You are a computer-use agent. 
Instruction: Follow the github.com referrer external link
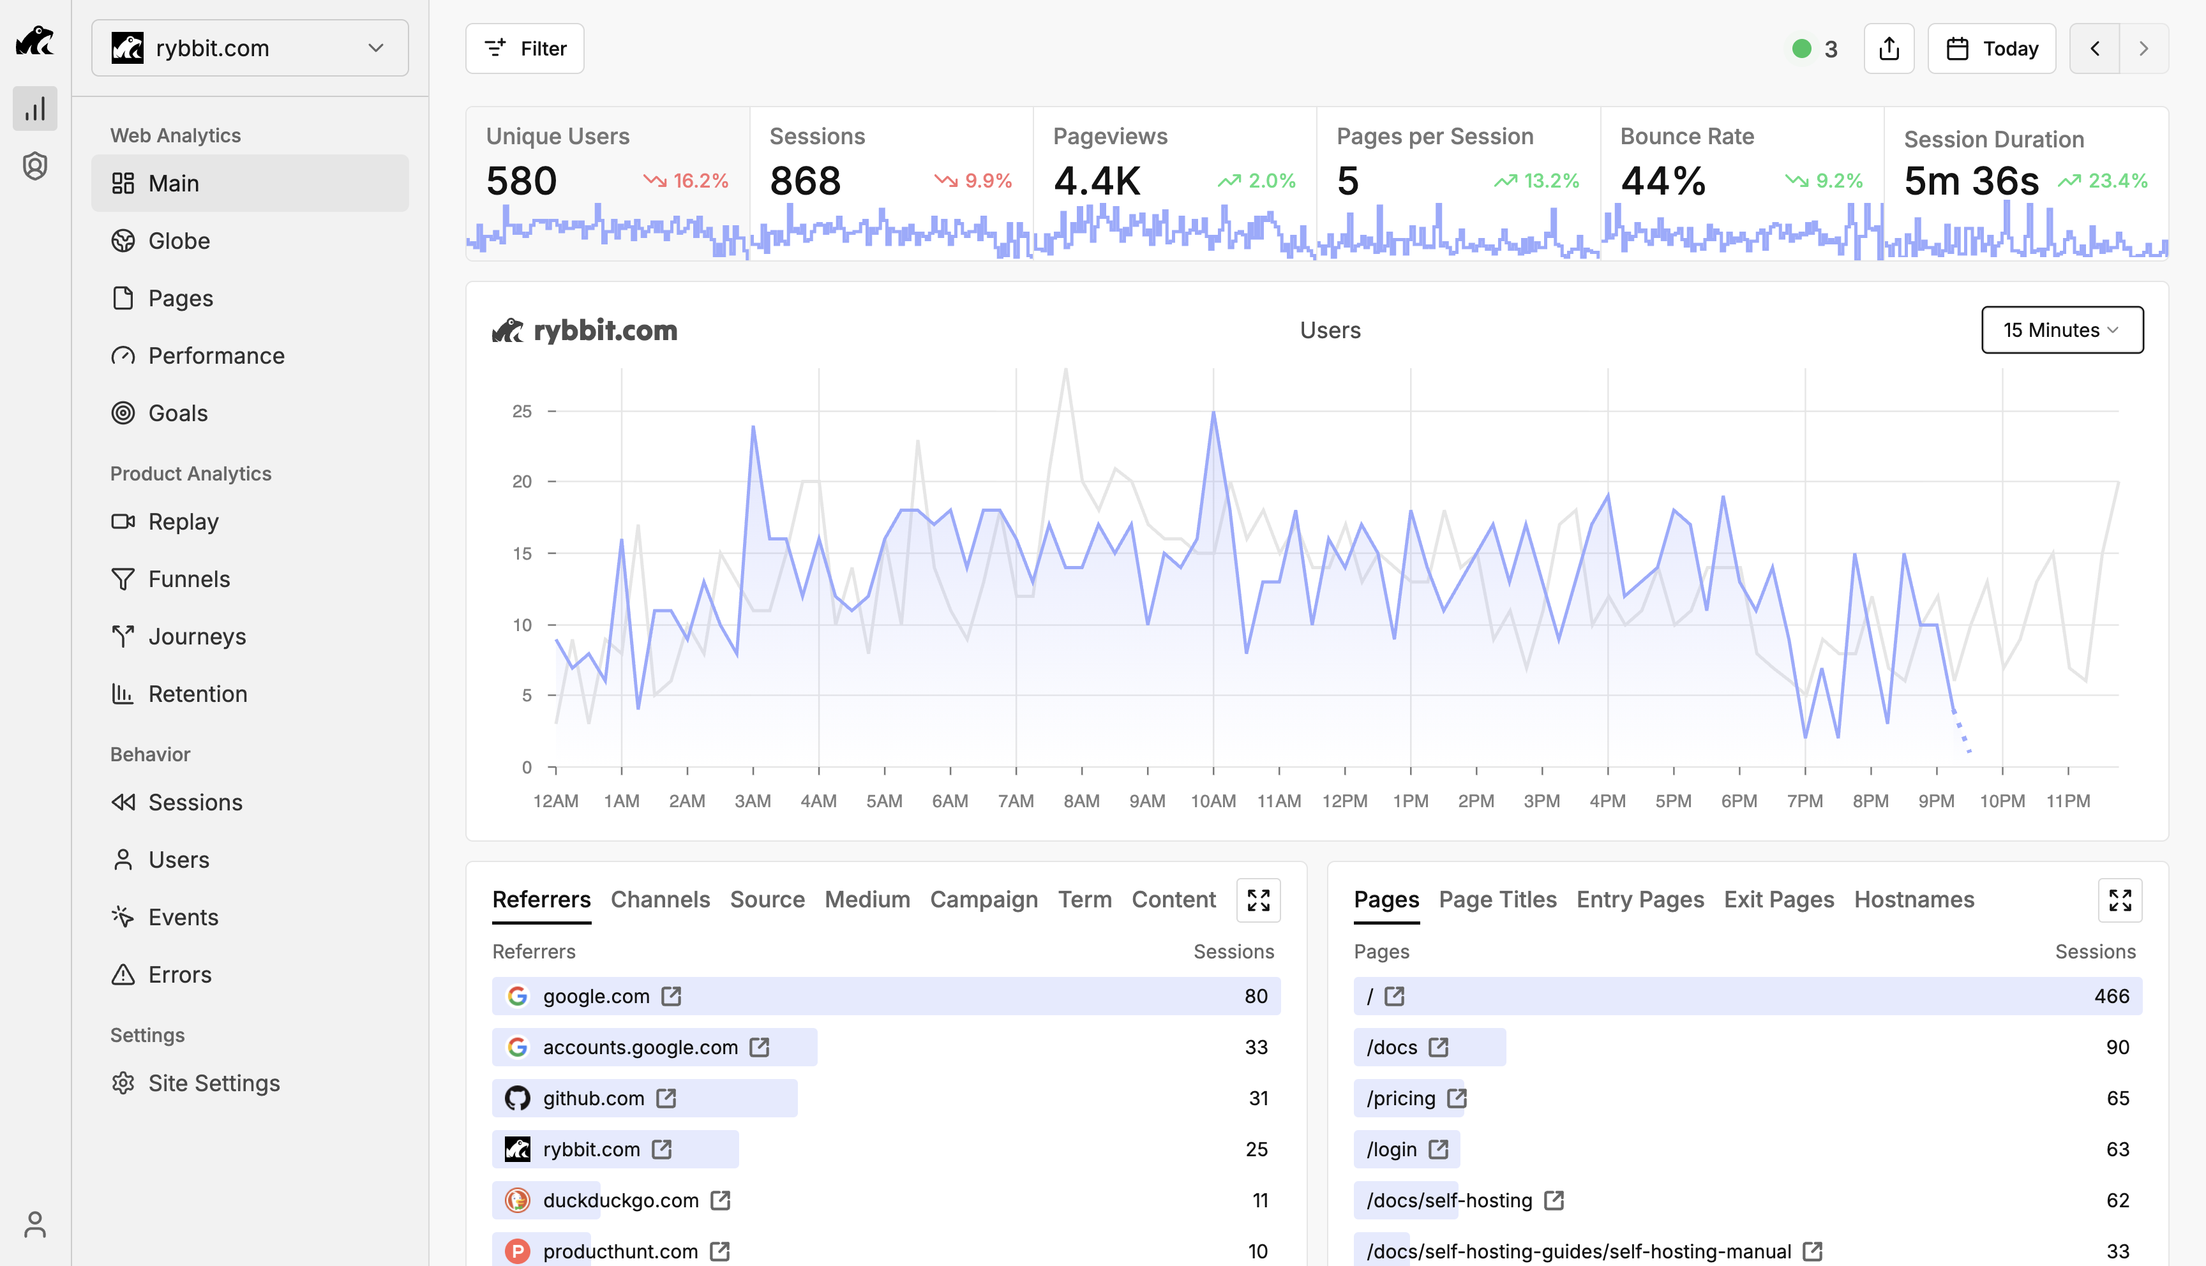click(x=666, y=1098)
